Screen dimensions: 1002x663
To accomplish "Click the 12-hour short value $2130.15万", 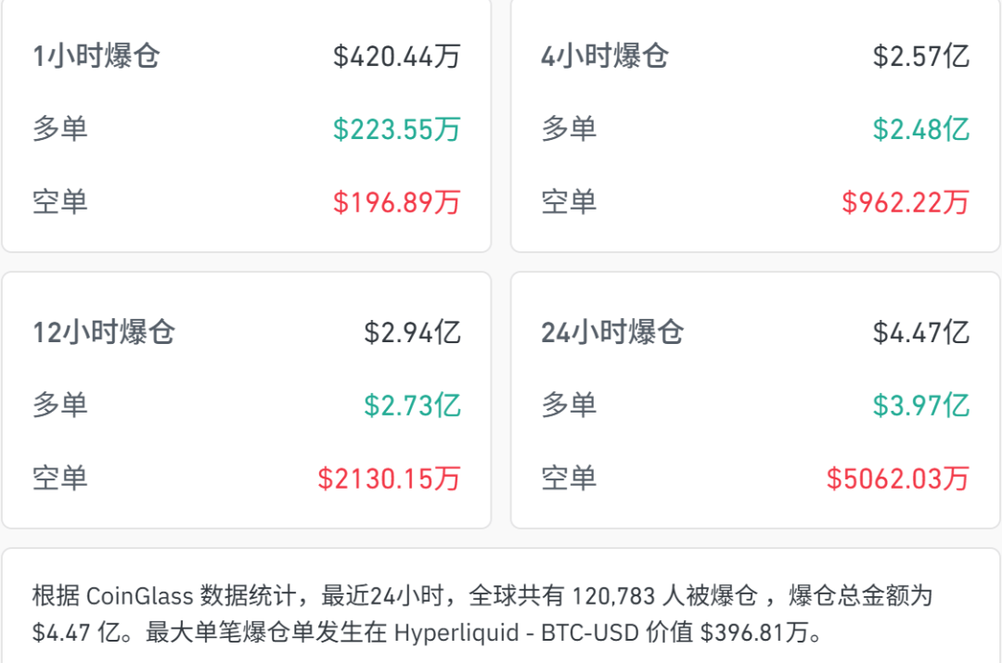I will (389, 478).
